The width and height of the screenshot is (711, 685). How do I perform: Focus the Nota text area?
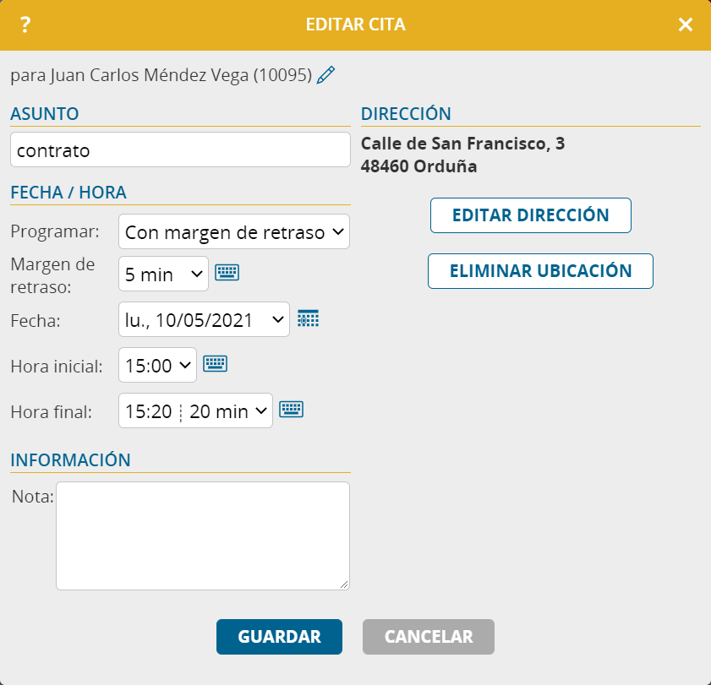[x=202, y=535]
